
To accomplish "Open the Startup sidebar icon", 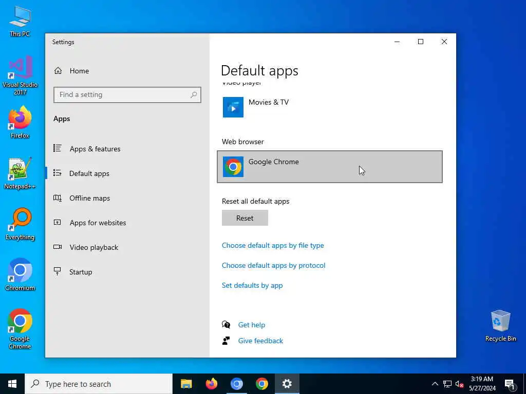I will (58, 271).
